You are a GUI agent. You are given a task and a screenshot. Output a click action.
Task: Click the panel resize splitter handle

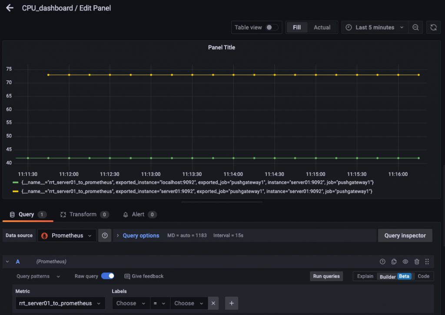point(222,202)
